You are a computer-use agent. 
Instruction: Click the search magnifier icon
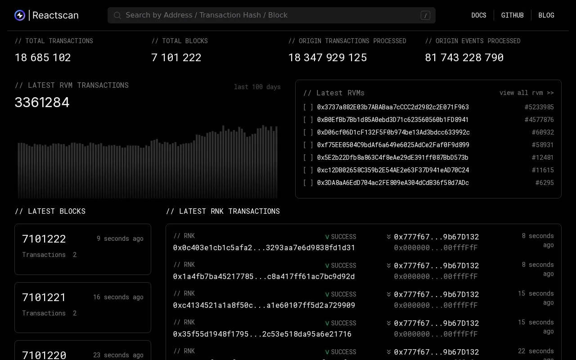pyautogui.click(x=117, y=15)
